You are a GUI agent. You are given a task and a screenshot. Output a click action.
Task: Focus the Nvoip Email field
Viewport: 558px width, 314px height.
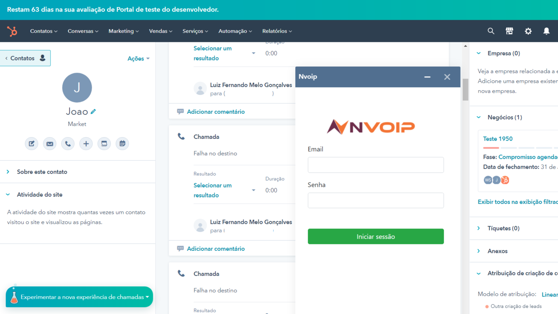tap(376, 165)
